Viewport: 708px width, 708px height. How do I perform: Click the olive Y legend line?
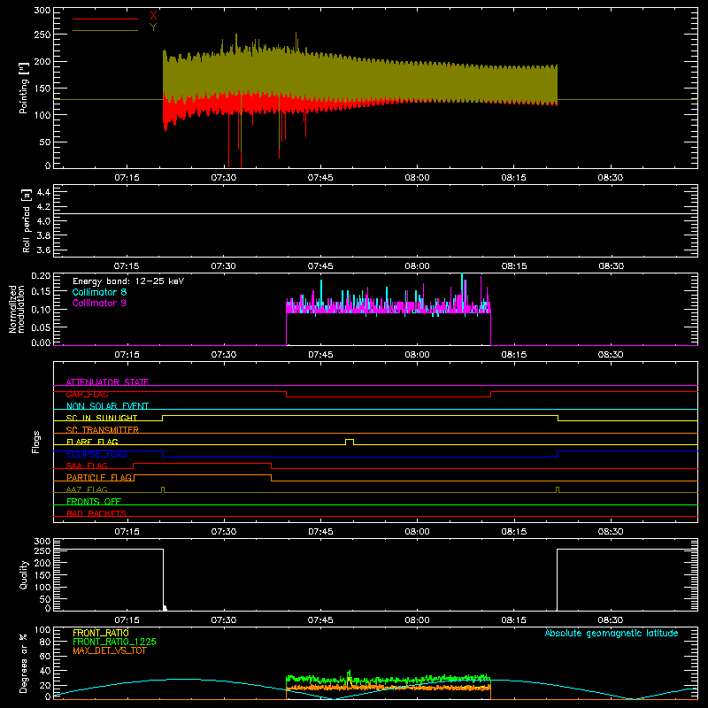click(x=105, y=31)
